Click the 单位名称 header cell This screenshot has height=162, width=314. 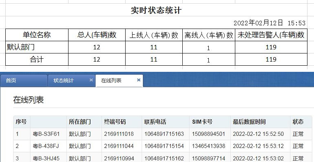click(37, 35)
